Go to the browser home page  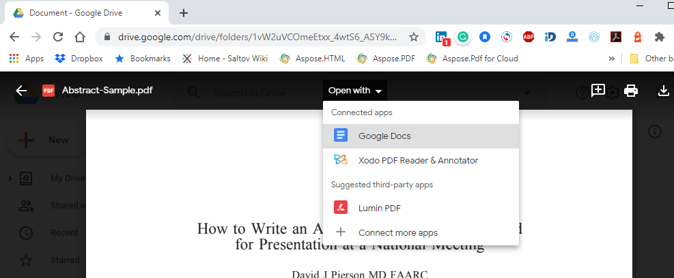coord(80,37)
